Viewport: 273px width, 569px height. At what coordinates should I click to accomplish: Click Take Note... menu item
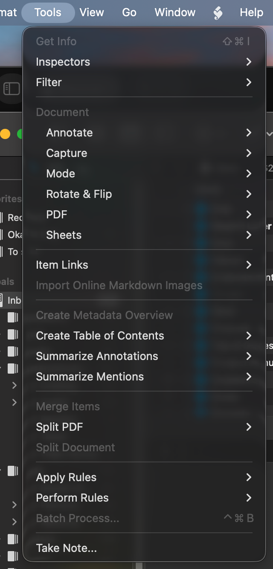point(67,548)
